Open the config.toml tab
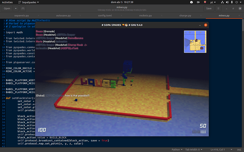 pos(102,16)
